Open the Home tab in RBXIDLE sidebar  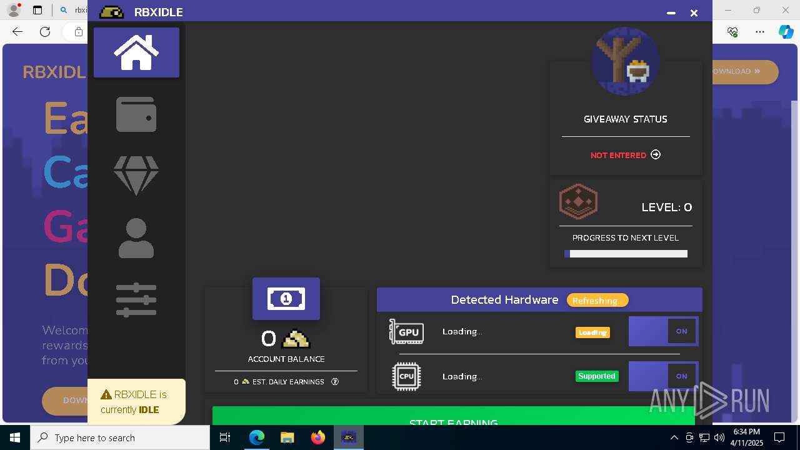pos(136,52)
